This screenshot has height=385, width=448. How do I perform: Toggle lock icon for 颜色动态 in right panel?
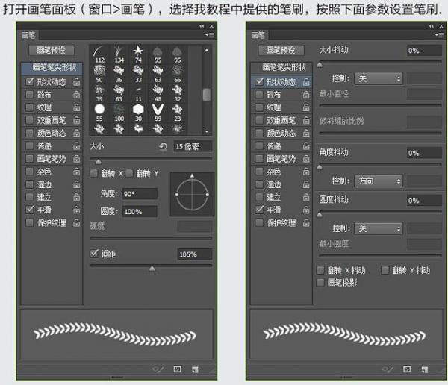[306, 133]
